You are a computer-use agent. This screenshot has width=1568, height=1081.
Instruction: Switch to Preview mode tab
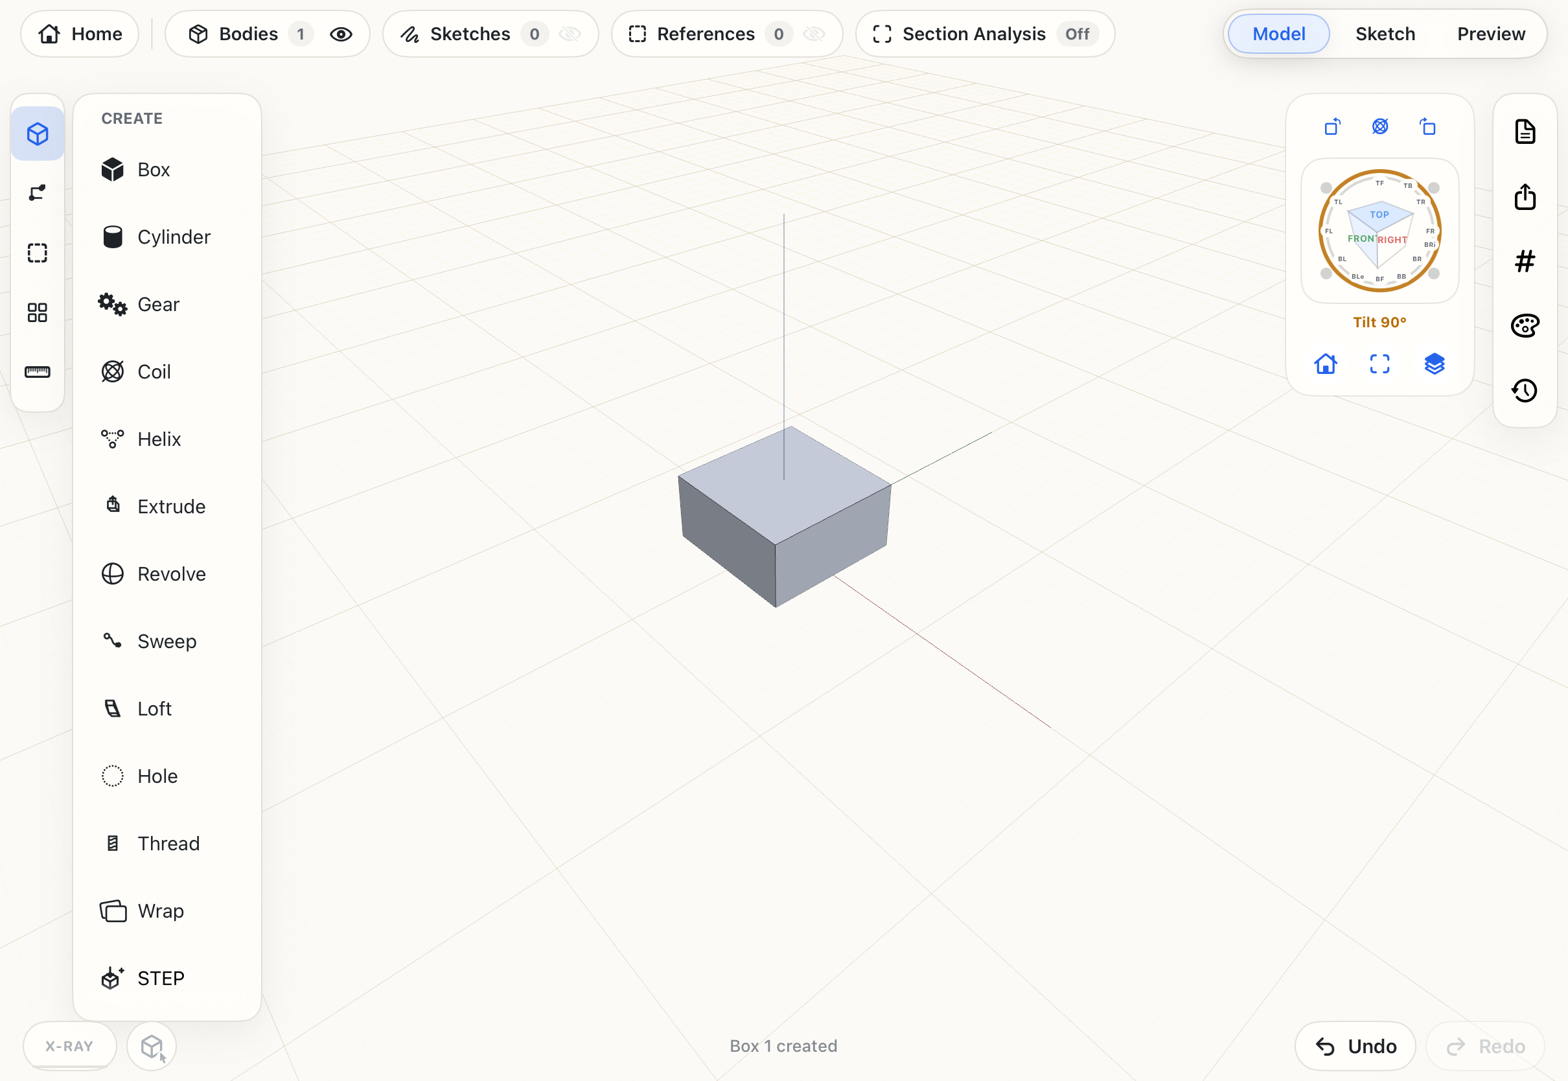pos(1491,34)
